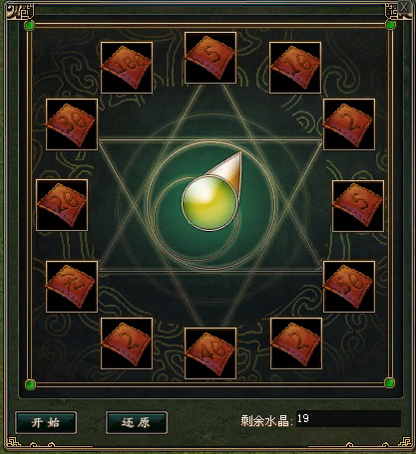Viewport: 416px width, 454px height.
Task: Pick the pouch labeled 20
Action: (x=62, y=205)
